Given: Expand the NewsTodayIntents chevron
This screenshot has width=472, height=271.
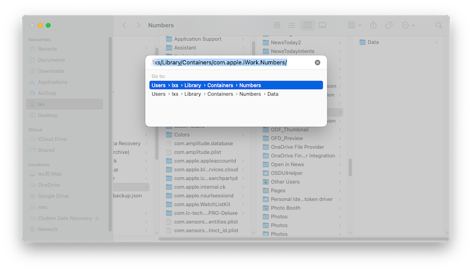Looking at the screenshot, I should coord(340,51).
